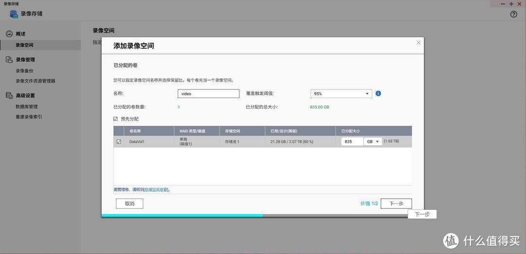
Task: Open 数据库管理 in the sidebar
Action: tap(26, 107)
